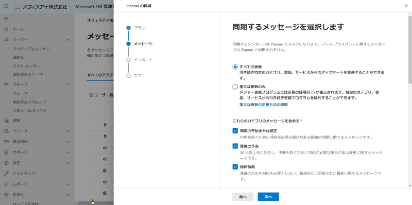The height and width of the screenshot is (205, 412).
Task: Open 重大な更新の定義方法の説明 link
Action: coord(264,105)
